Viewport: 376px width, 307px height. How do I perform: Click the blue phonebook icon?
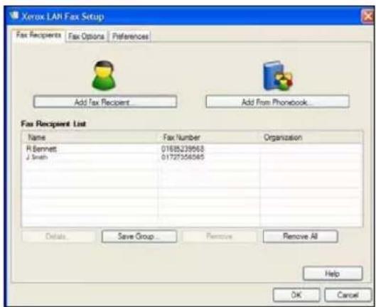tap(278, 75)
